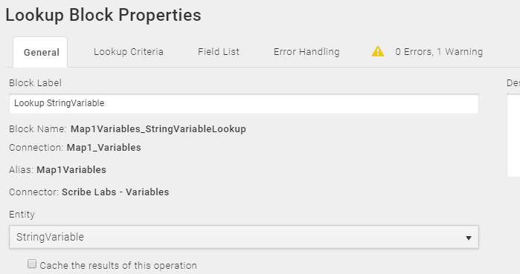Click the yellow warning triangle icon

coord(378,52)
